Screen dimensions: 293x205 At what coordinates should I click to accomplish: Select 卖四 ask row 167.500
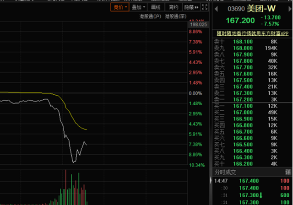[252, 80]
